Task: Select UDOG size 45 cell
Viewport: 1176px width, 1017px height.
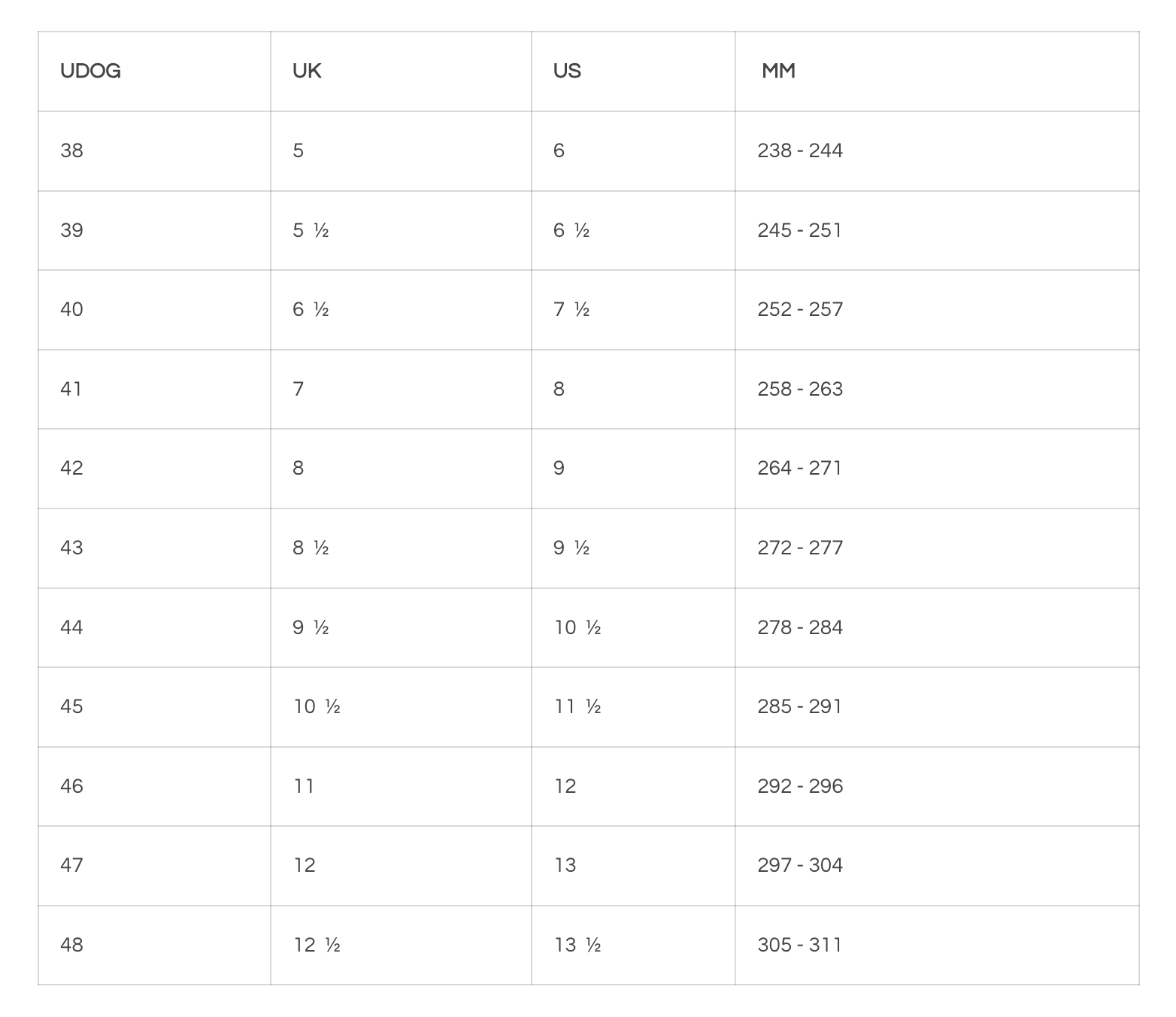Action: pos(72,706)
